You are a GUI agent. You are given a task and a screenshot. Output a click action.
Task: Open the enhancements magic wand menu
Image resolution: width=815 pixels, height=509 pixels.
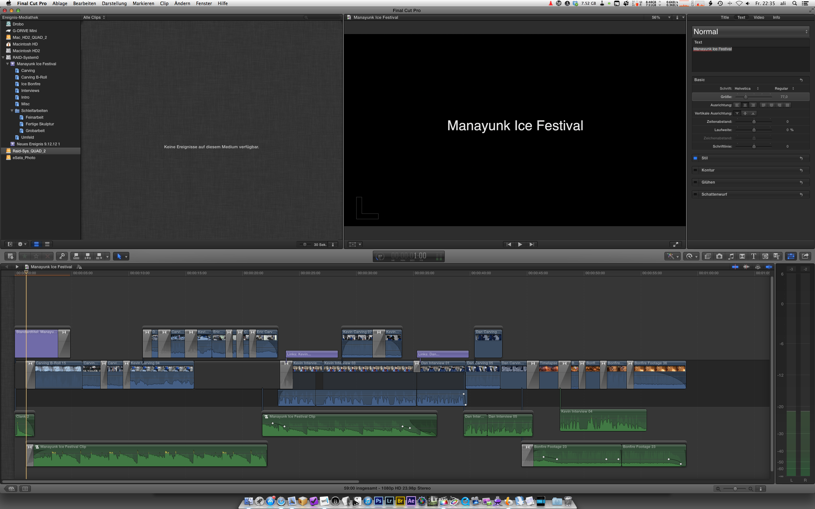click(672, 256)
